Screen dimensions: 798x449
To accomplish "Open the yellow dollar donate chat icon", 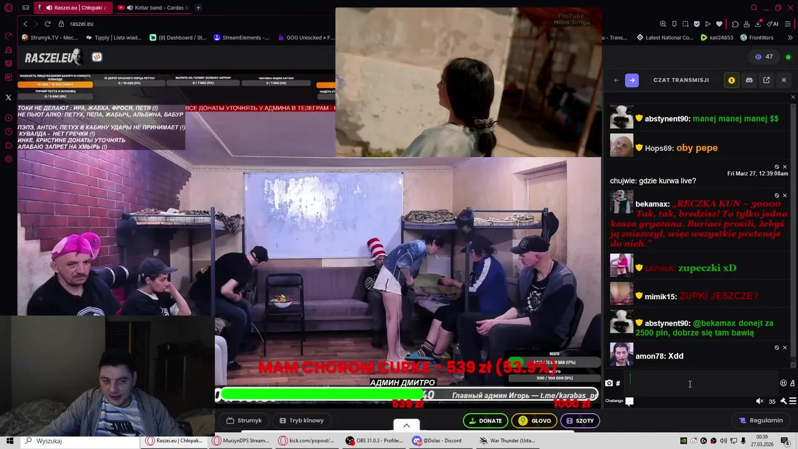I will click(731, 80).
